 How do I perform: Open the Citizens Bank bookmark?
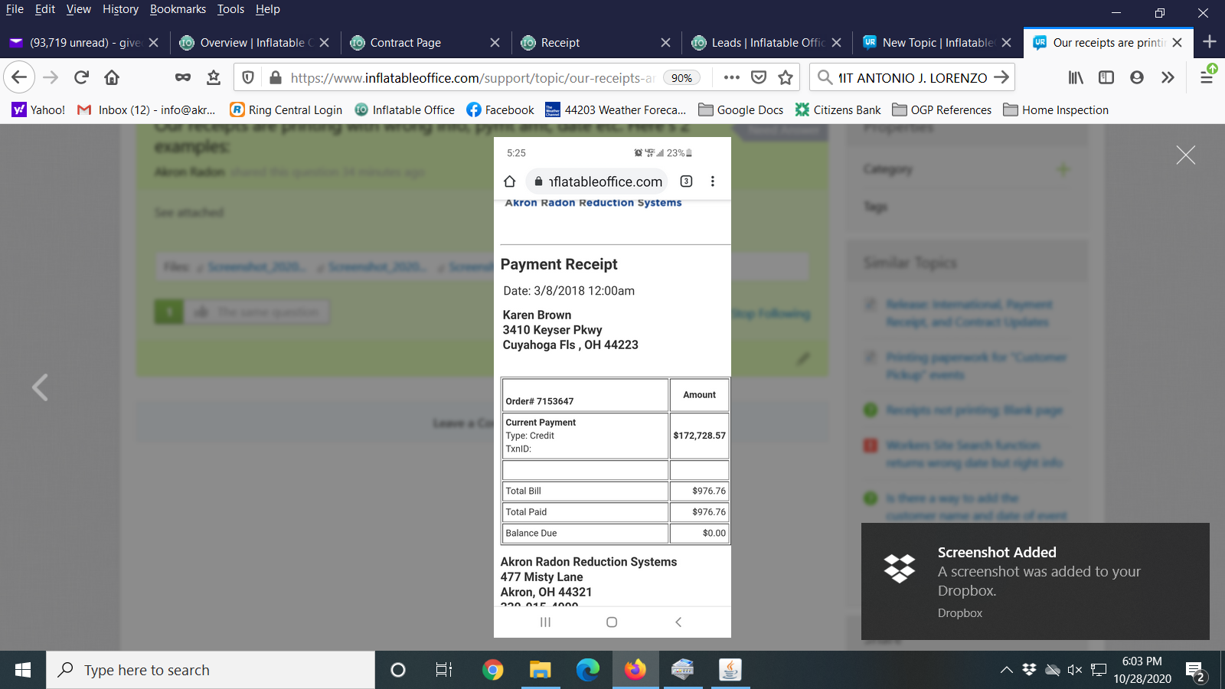pyautogui.click(x=838, y=110)
